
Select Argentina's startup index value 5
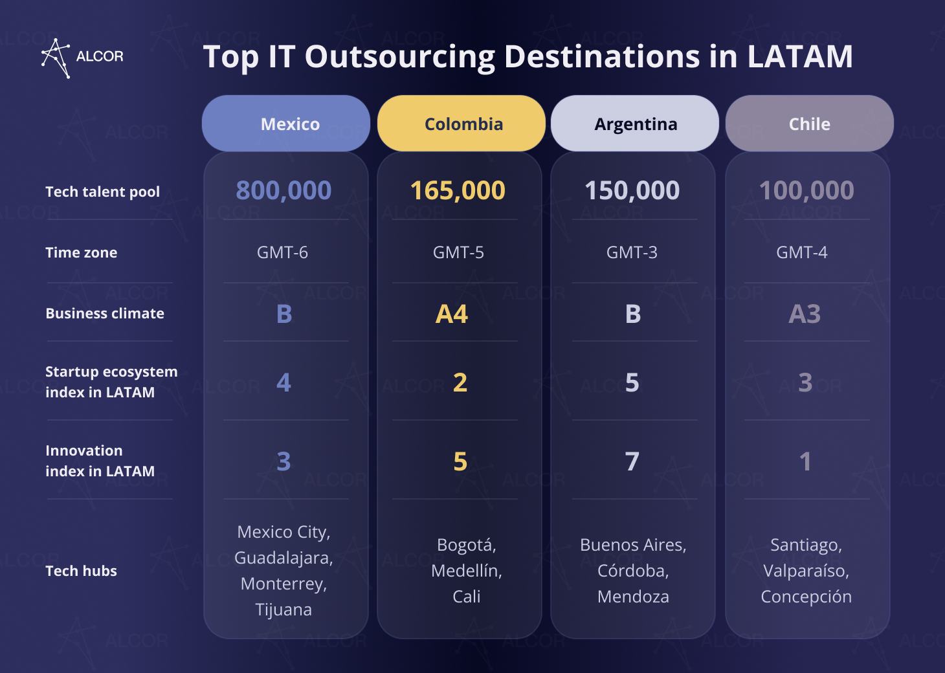point(632,382)
